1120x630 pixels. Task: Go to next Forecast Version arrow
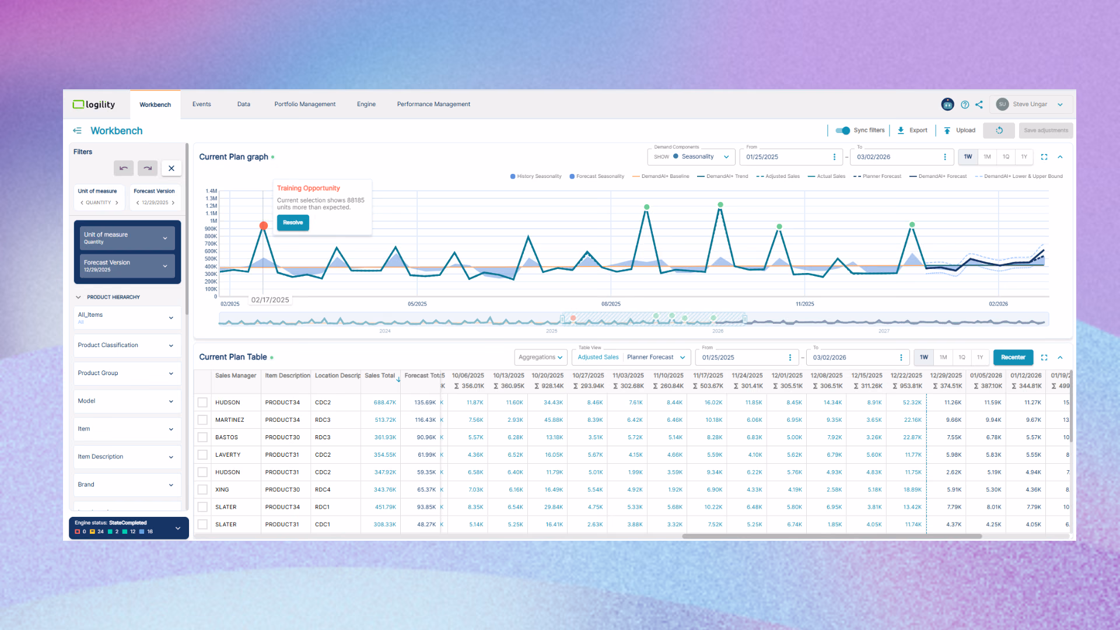(x=173, y=203)
